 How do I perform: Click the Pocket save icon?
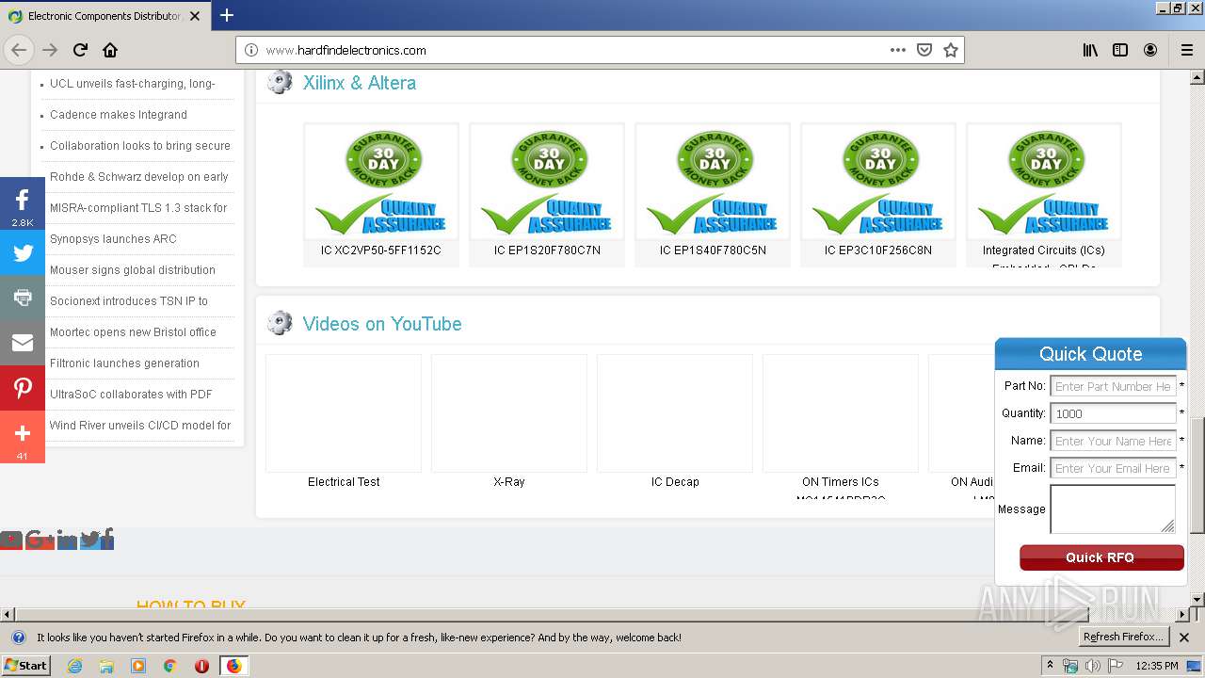pos(924,50)
